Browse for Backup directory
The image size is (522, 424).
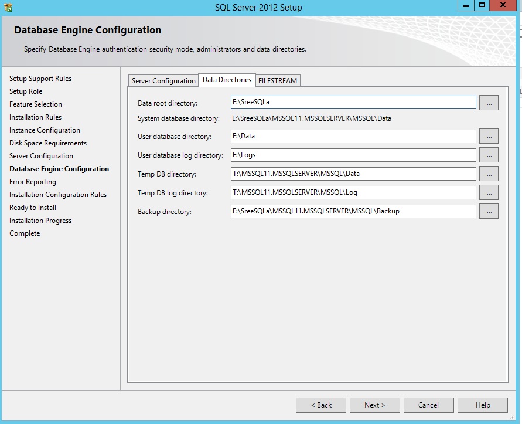(489, 211)
